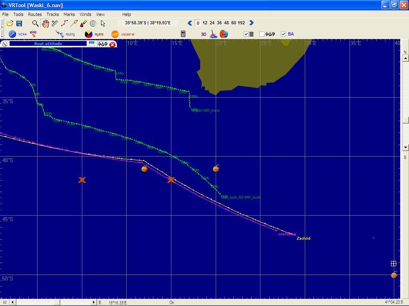Open the calculator tool
This screenshot has height=306, width=409.
point(183,34)
